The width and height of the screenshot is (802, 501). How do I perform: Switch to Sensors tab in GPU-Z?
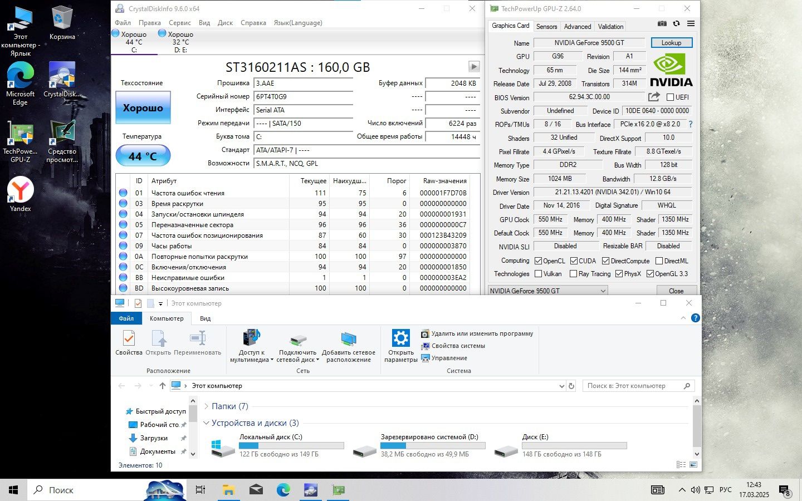click(546, 26)
